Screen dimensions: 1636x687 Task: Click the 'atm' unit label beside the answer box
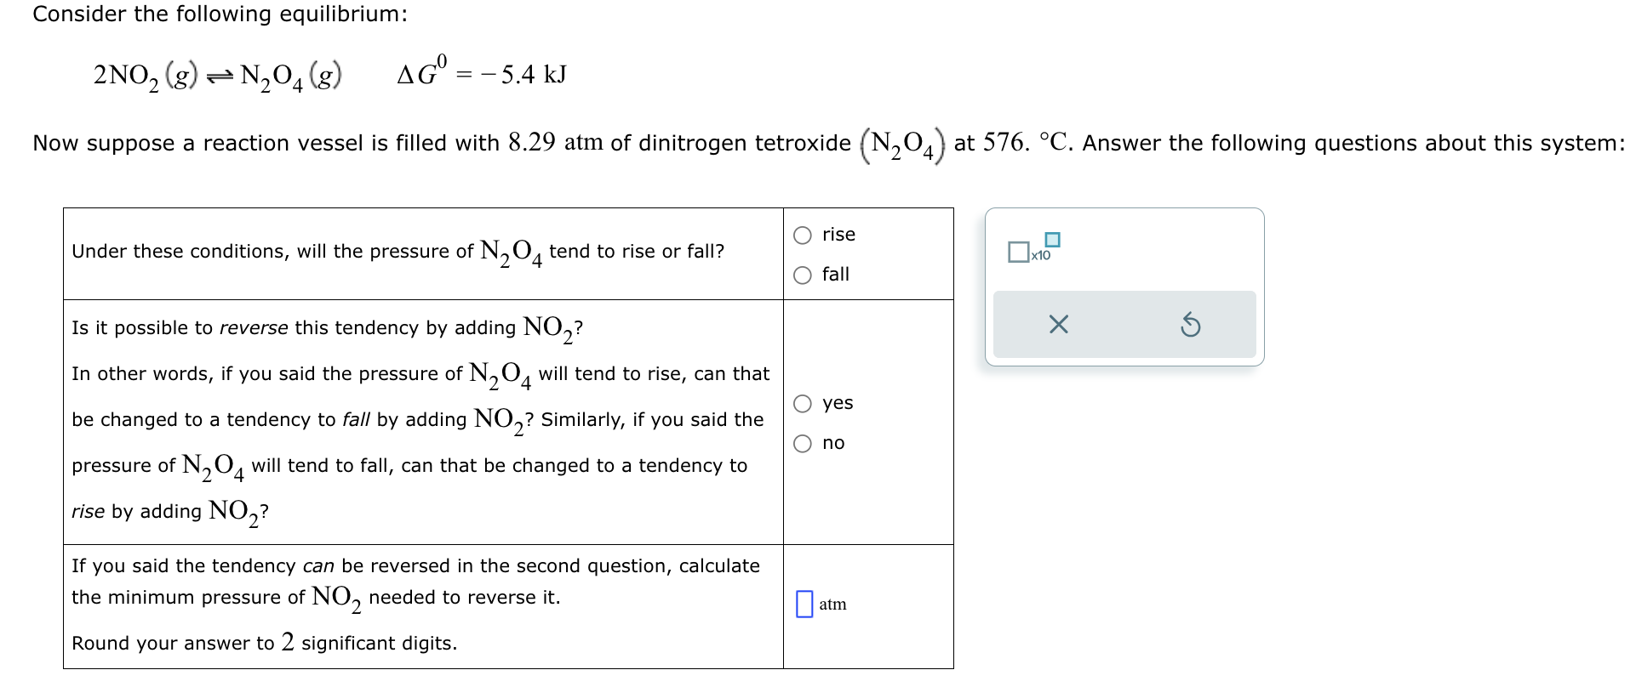click(834, 605)
